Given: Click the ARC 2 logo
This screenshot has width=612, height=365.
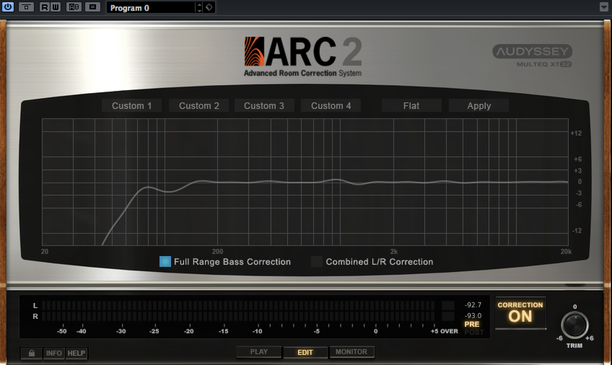Looking at the screenshot, I should pyautogui.click(x=303, y=56).
